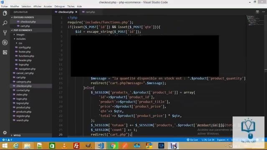
Task: Open login.php in the explorer
Action: (x=31, y=99)
